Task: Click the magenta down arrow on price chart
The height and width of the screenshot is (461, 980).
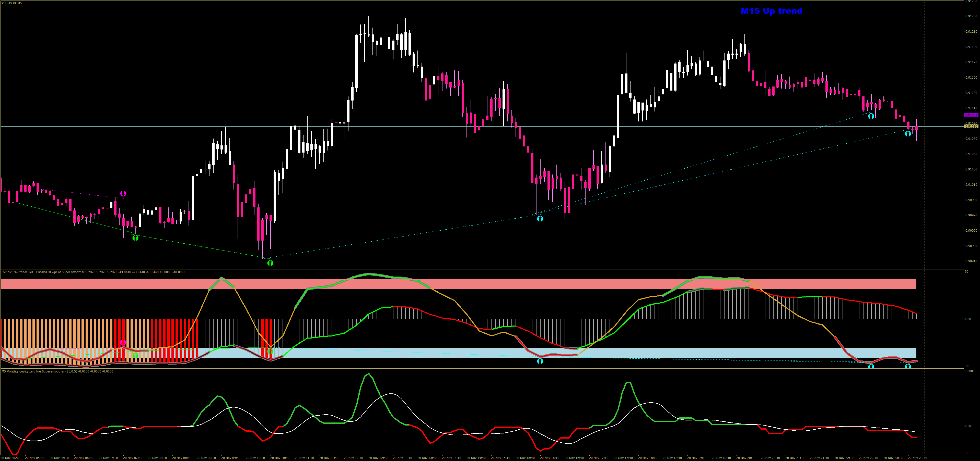Action: (123, 193)
